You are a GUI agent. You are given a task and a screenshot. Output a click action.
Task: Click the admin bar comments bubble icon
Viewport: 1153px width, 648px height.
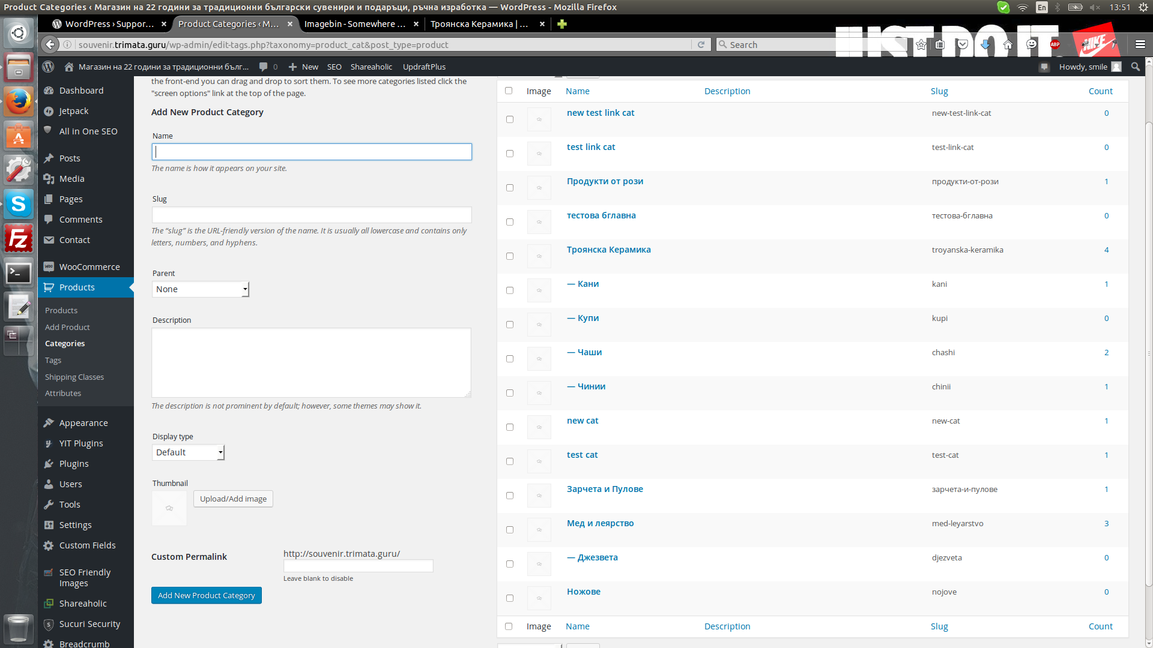coord(263,67)
